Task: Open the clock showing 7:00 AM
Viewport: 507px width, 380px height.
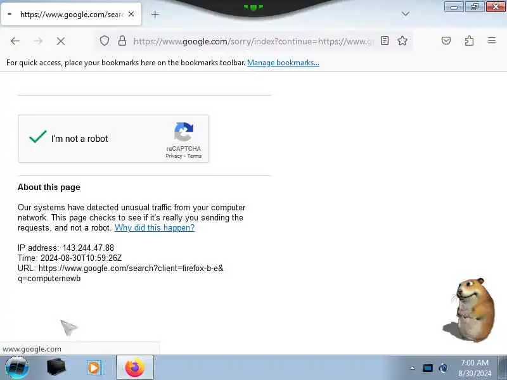Action: 475,368
